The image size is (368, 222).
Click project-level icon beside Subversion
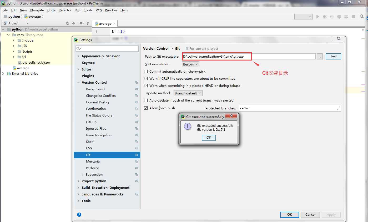(x=136, y=175)
